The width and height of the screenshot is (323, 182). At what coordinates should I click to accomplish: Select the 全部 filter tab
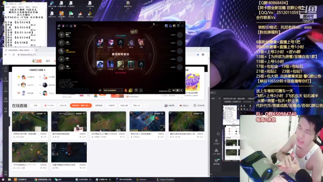point(36,106)
